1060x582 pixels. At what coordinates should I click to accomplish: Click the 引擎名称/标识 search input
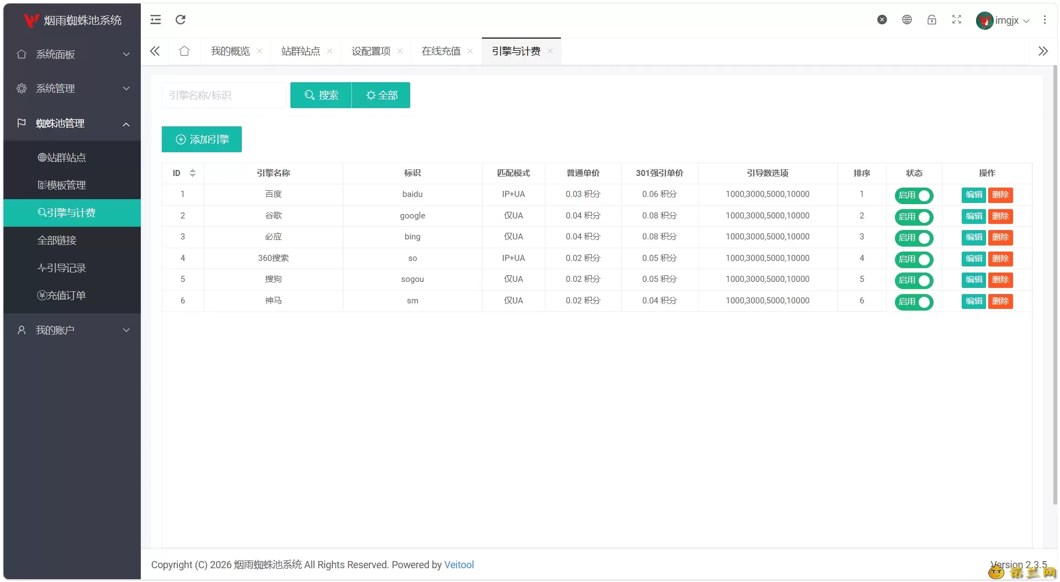tap(224, 95)
